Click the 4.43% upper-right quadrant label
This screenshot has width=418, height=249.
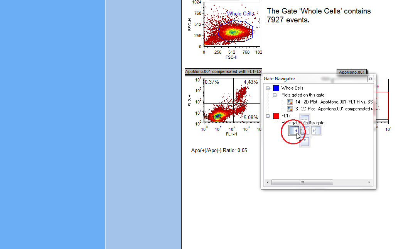click(x=251, y=82)
